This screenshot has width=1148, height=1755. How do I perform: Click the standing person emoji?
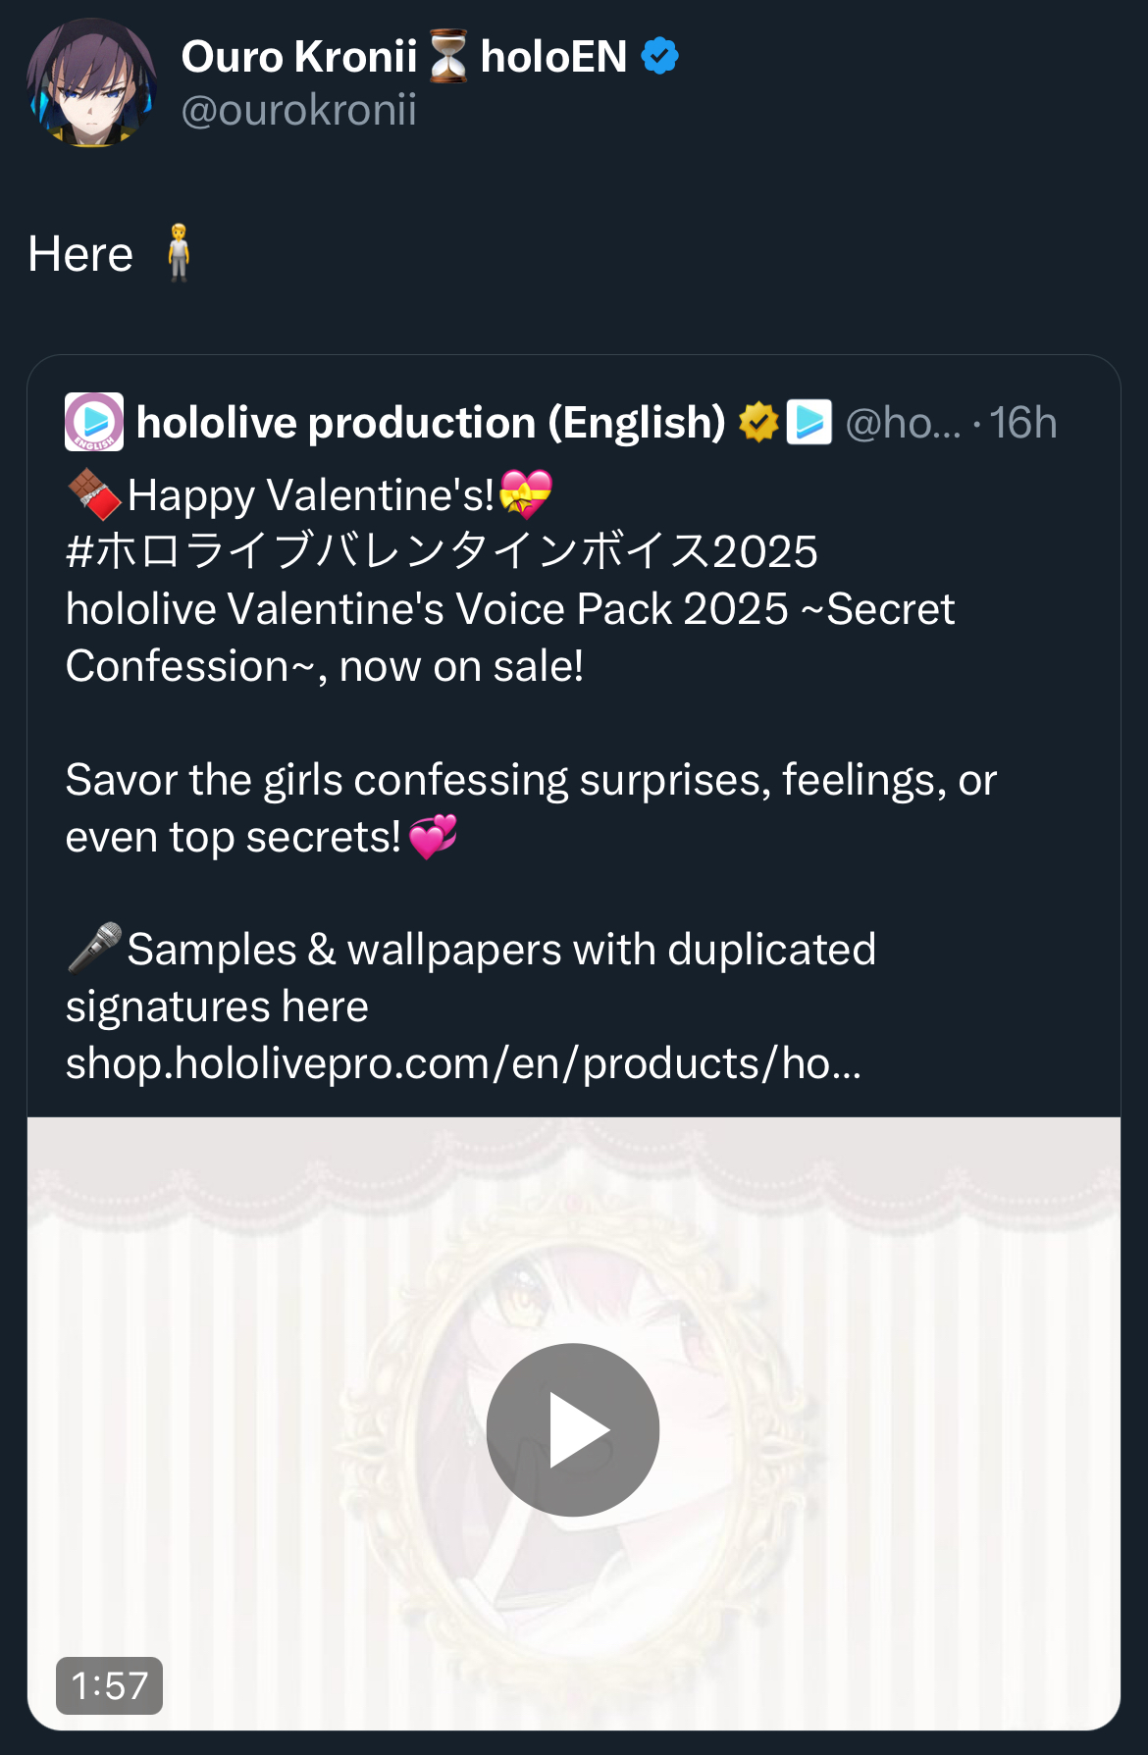click(178, 253)
